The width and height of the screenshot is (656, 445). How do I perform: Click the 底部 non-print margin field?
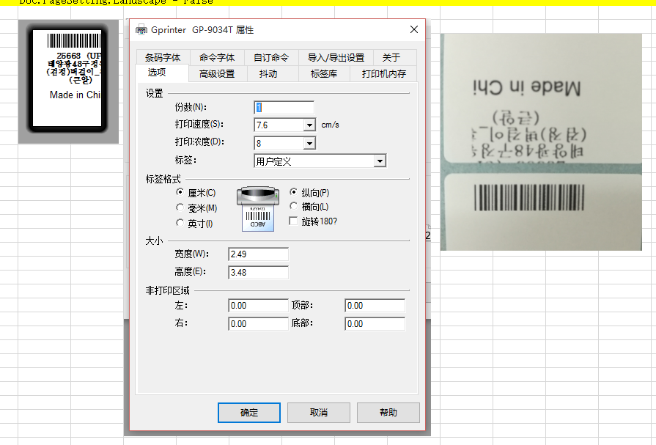point(375,323)
